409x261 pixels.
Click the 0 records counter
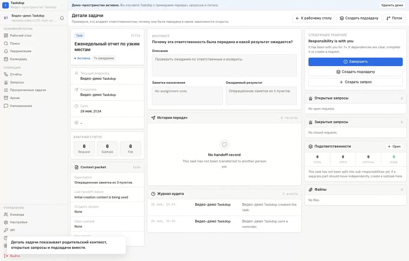tap(289, 118)
